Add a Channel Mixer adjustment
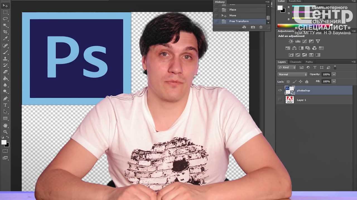This screenshot has height=200, width=357. [x=314, y=48]
